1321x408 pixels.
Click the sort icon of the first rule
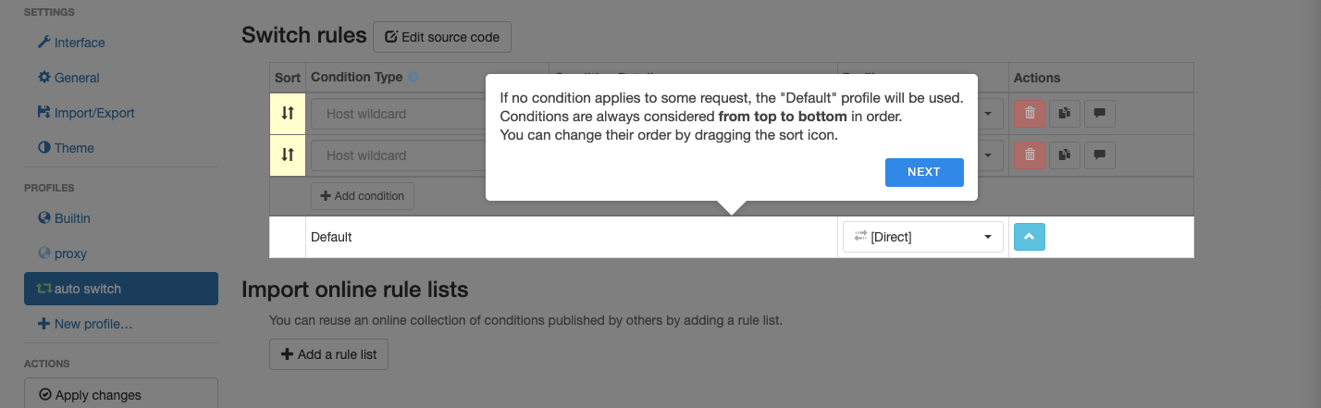point(288,114)
